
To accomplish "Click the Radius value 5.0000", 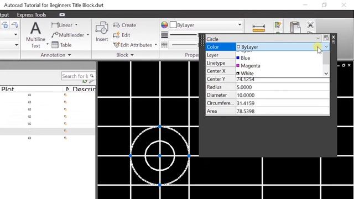I will click(244, 87).
